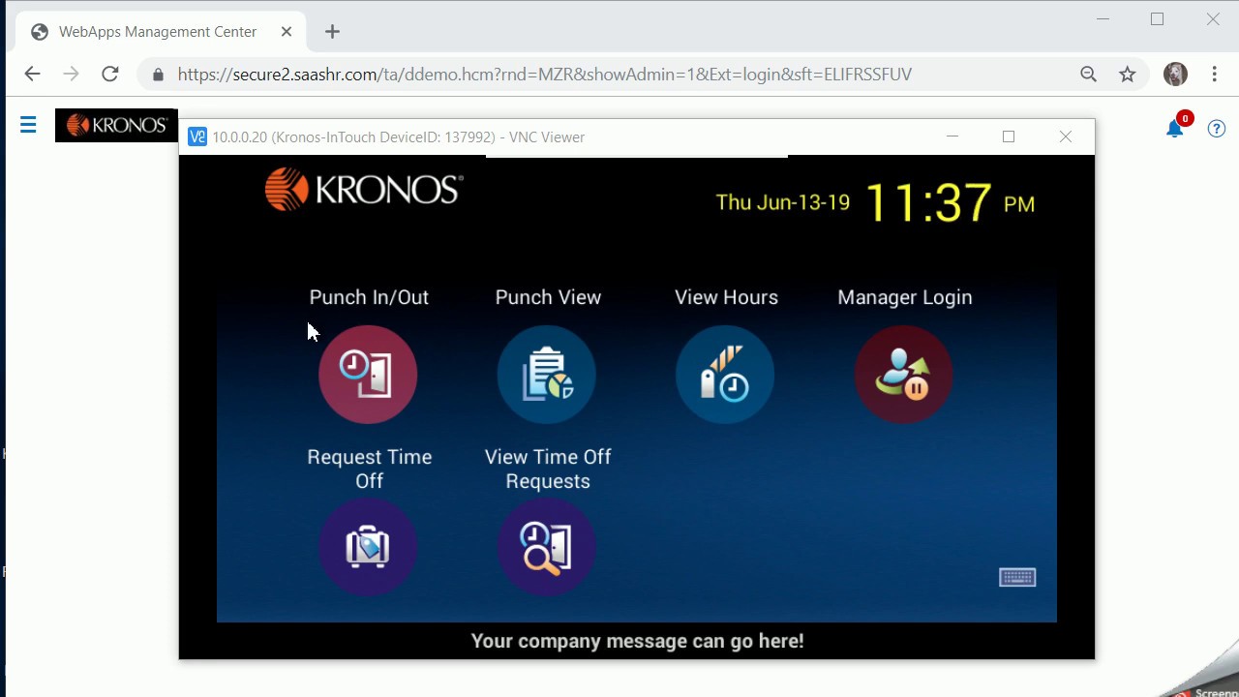The height and width of the screenshot is (697, 1239).
Task: Select the WebApps Management Center tab
Action: point(161,32)
